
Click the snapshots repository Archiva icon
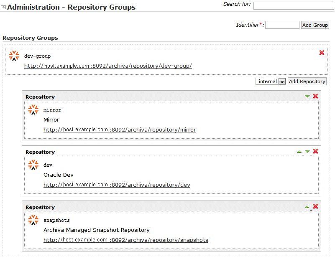(x=33, y=220)
